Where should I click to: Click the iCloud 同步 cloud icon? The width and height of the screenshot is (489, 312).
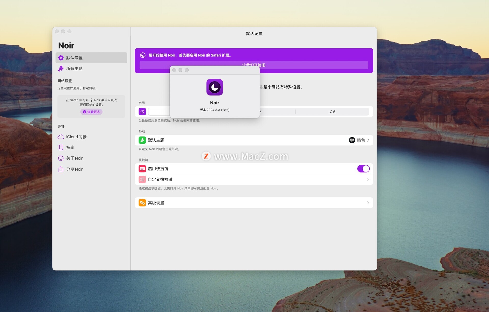(61, 137)
